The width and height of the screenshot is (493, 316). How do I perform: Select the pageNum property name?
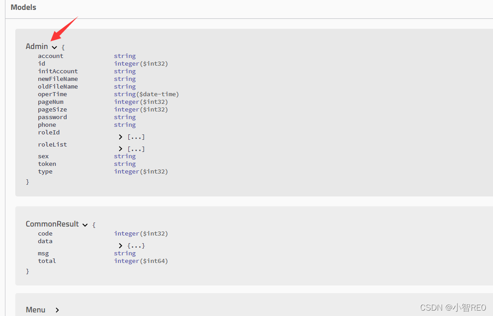coord(50,102)
